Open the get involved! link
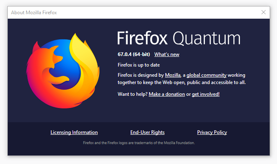The width and height of the screenshot is (277, 164). coord(206,94)
